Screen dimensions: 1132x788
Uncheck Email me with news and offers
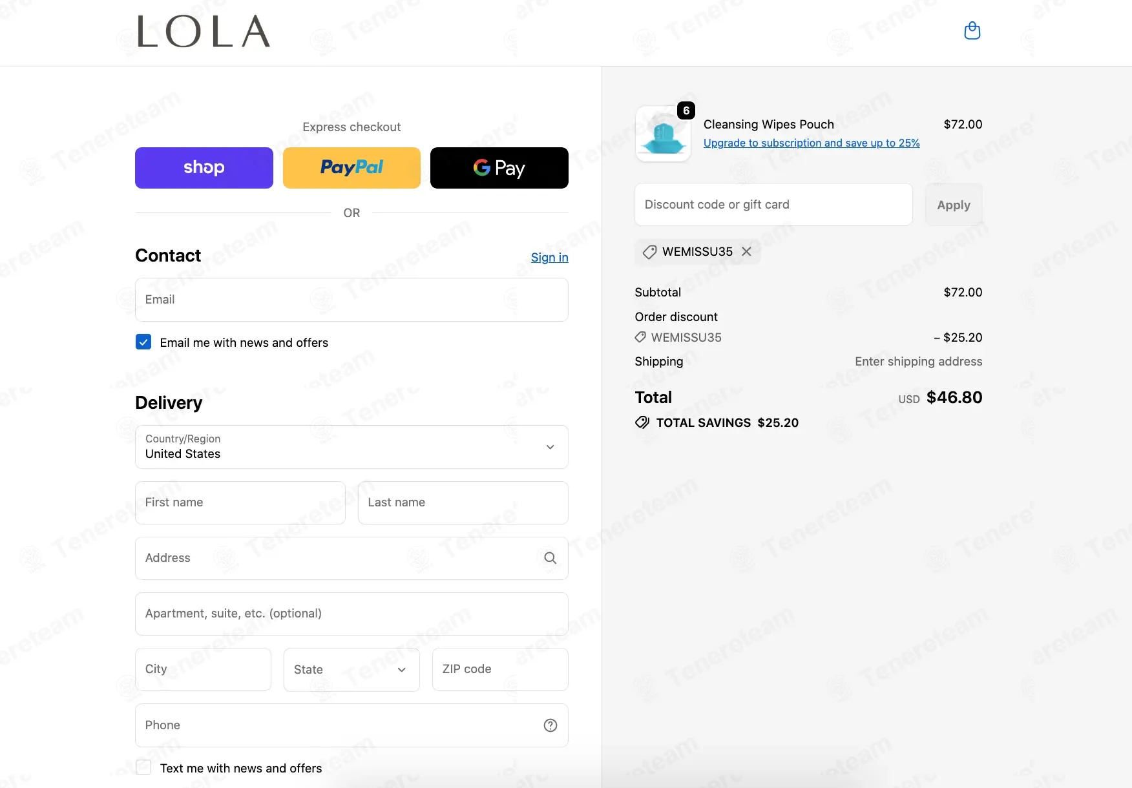click(x=143, y=342)
